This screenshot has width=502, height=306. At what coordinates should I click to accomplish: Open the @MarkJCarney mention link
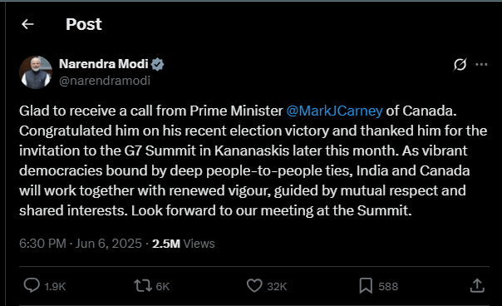[x=334, y=111]
